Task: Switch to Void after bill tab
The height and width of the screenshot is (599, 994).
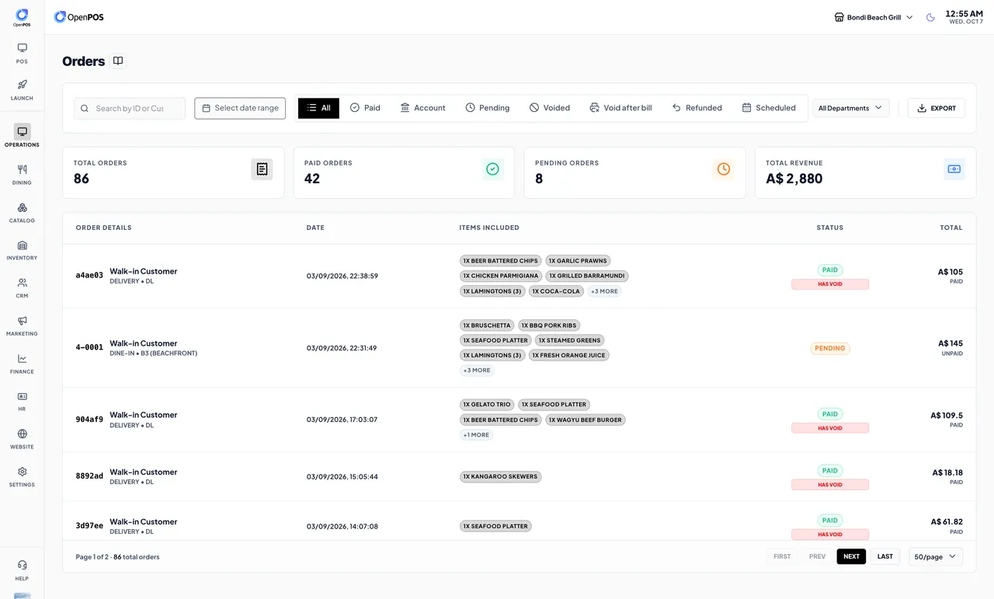Action: (x=620, y=108)
